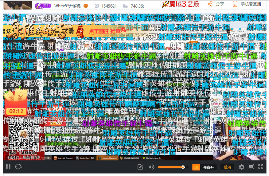The image size is (269, 176).
Task: Open the phone icon for mobile viewing
Action: (x=234, y=4)
